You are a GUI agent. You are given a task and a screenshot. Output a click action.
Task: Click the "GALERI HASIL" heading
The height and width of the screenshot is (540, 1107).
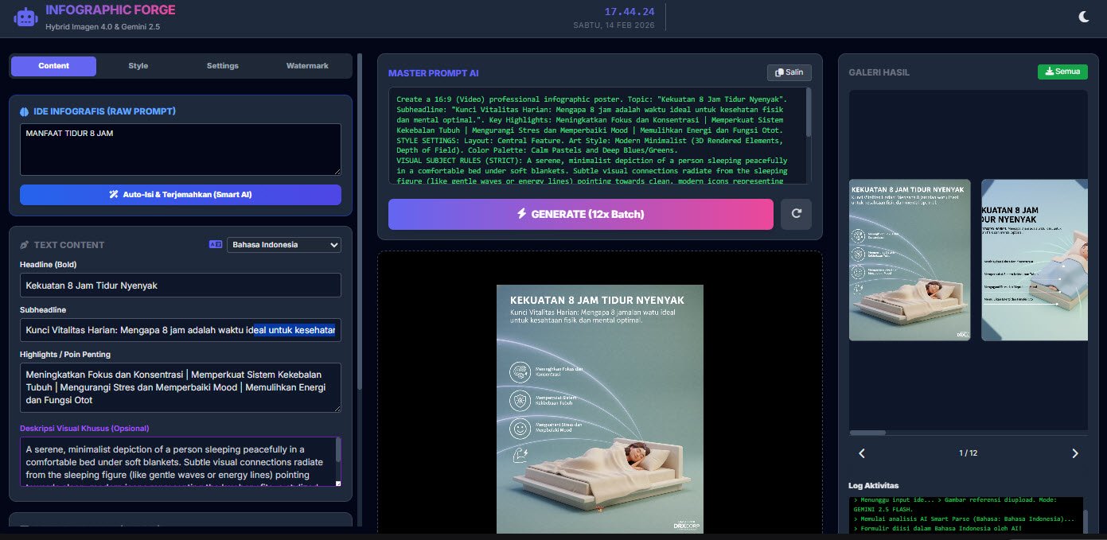pyautogui.click(x=879, y=72)
